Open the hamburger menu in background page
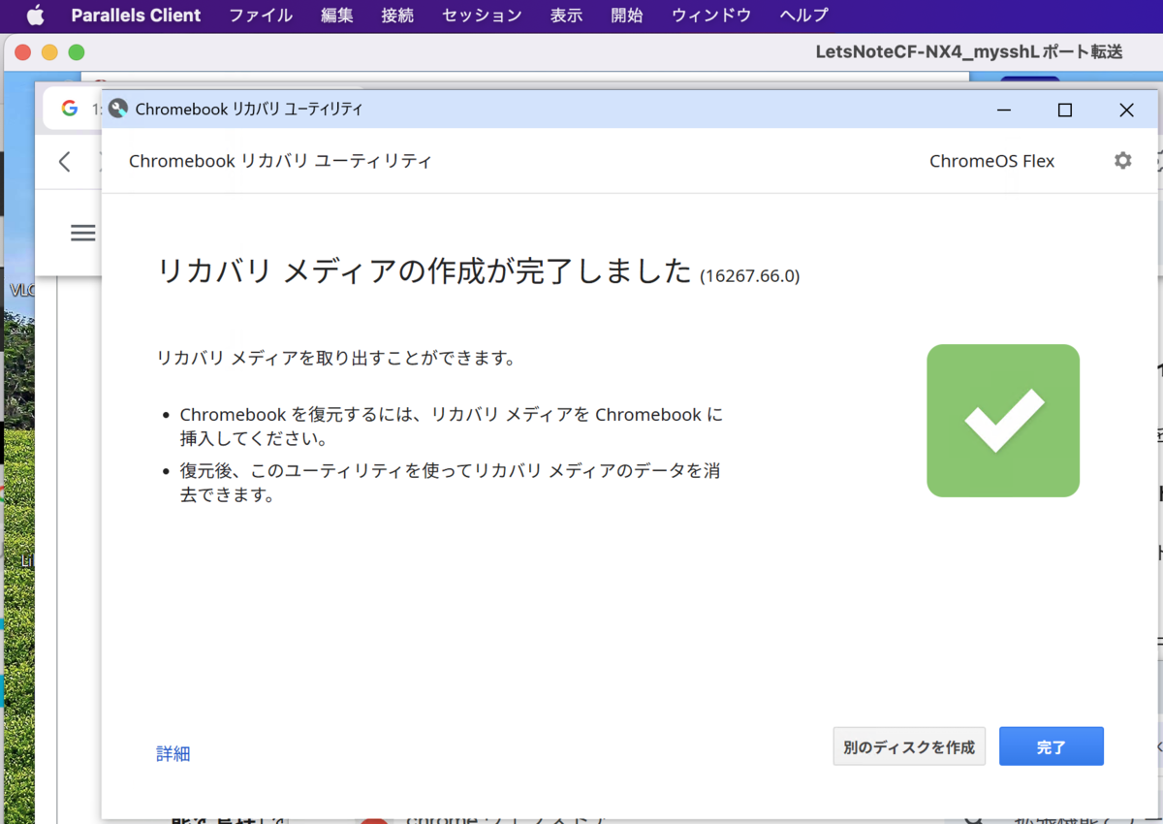Image resolution: width=1163 pixels, height=824 pixels. pyautogui.click(x=83, y=233)
